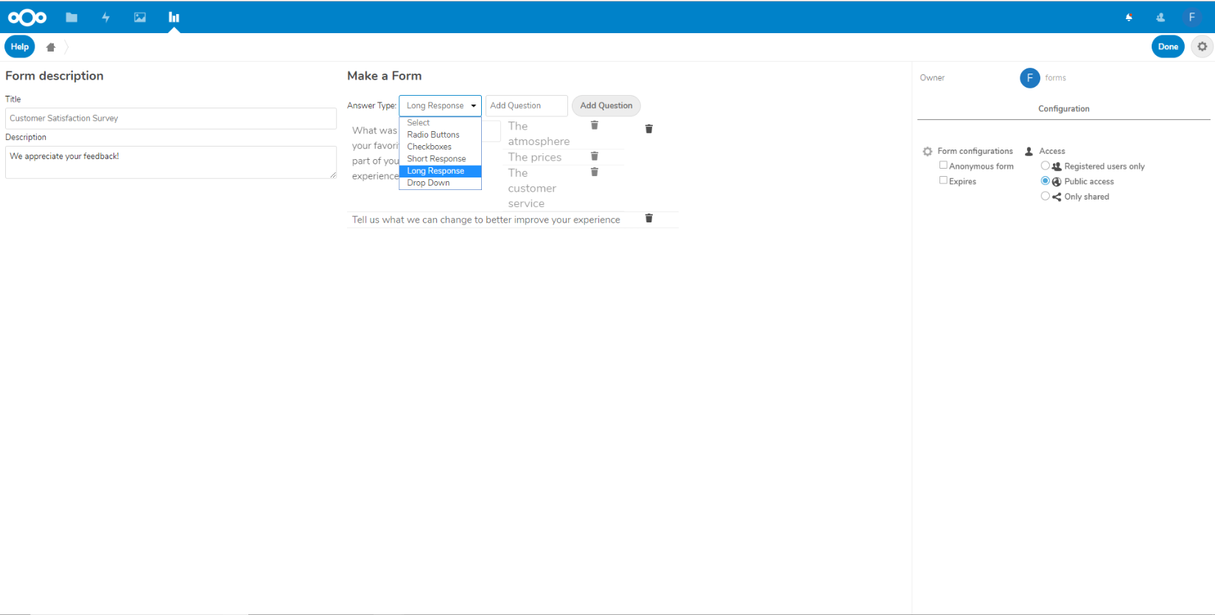Viewport: 1215px width, 615px height.
Task: Enable the Anonymous form checkbox
Action: click(943, 166)
